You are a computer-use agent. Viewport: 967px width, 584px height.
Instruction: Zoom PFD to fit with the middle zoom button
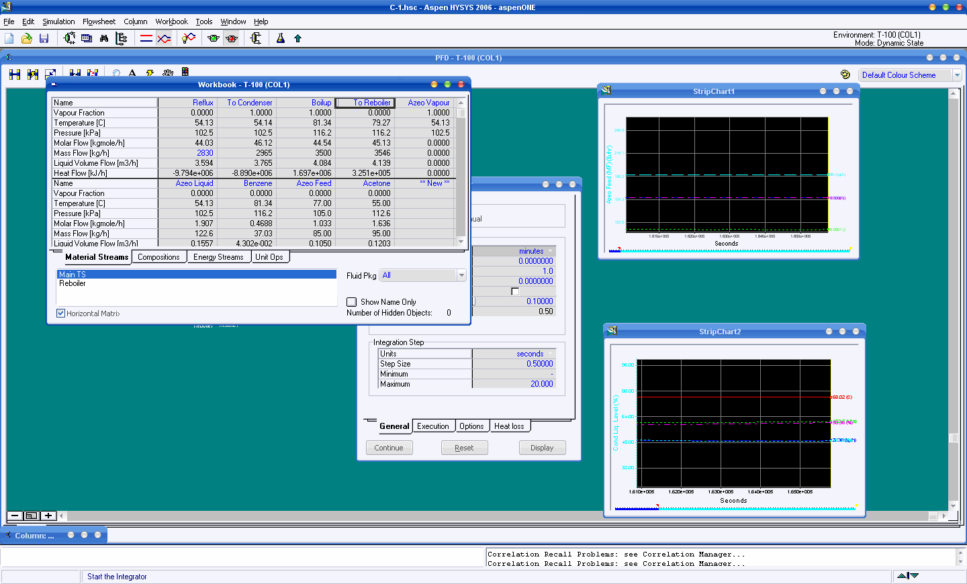32,516
